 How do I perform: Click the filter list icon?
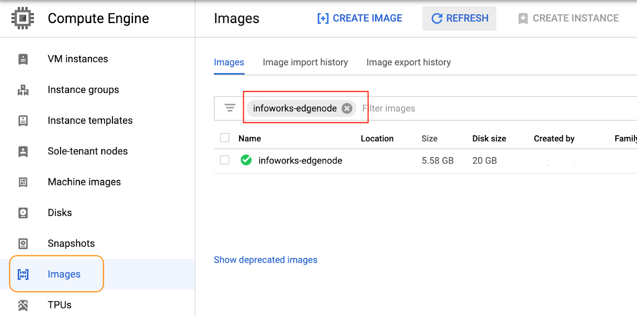pyautogui.click(x=230, y=108)
